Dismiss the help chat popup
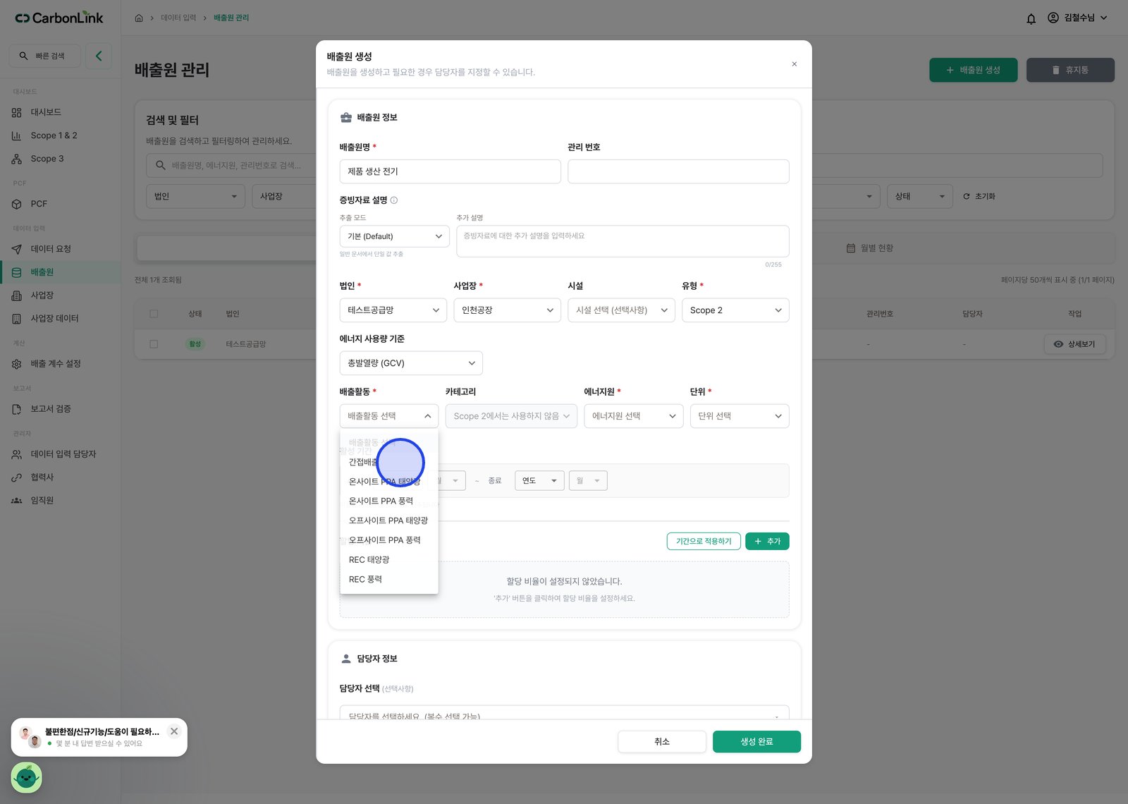The height and width of the screenshot is (804, 1128). point(174,731)
